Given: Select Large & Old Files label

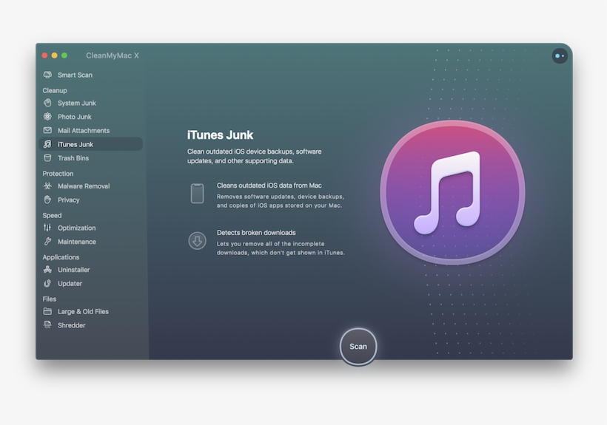Looking at the screenshot, I should 83,311.
